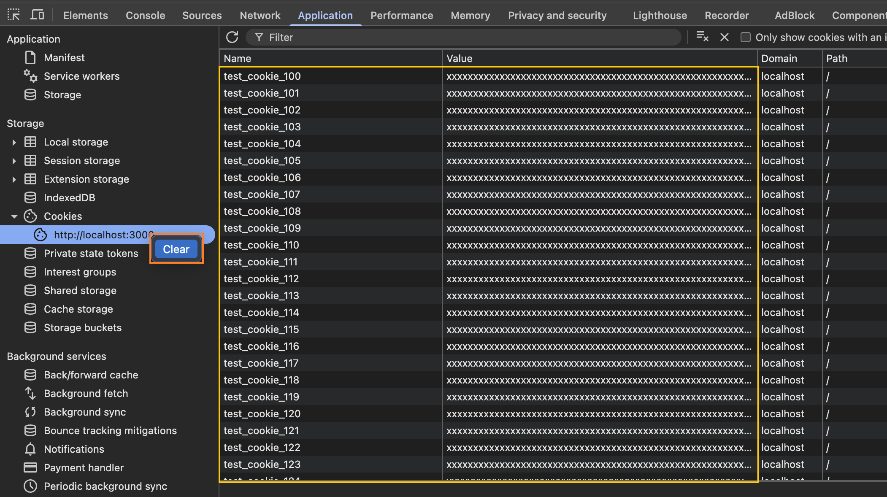Image resolution: width=887 pixels, height=497 pixels.
Task: Open the Network tab
Action: [260, 15]
